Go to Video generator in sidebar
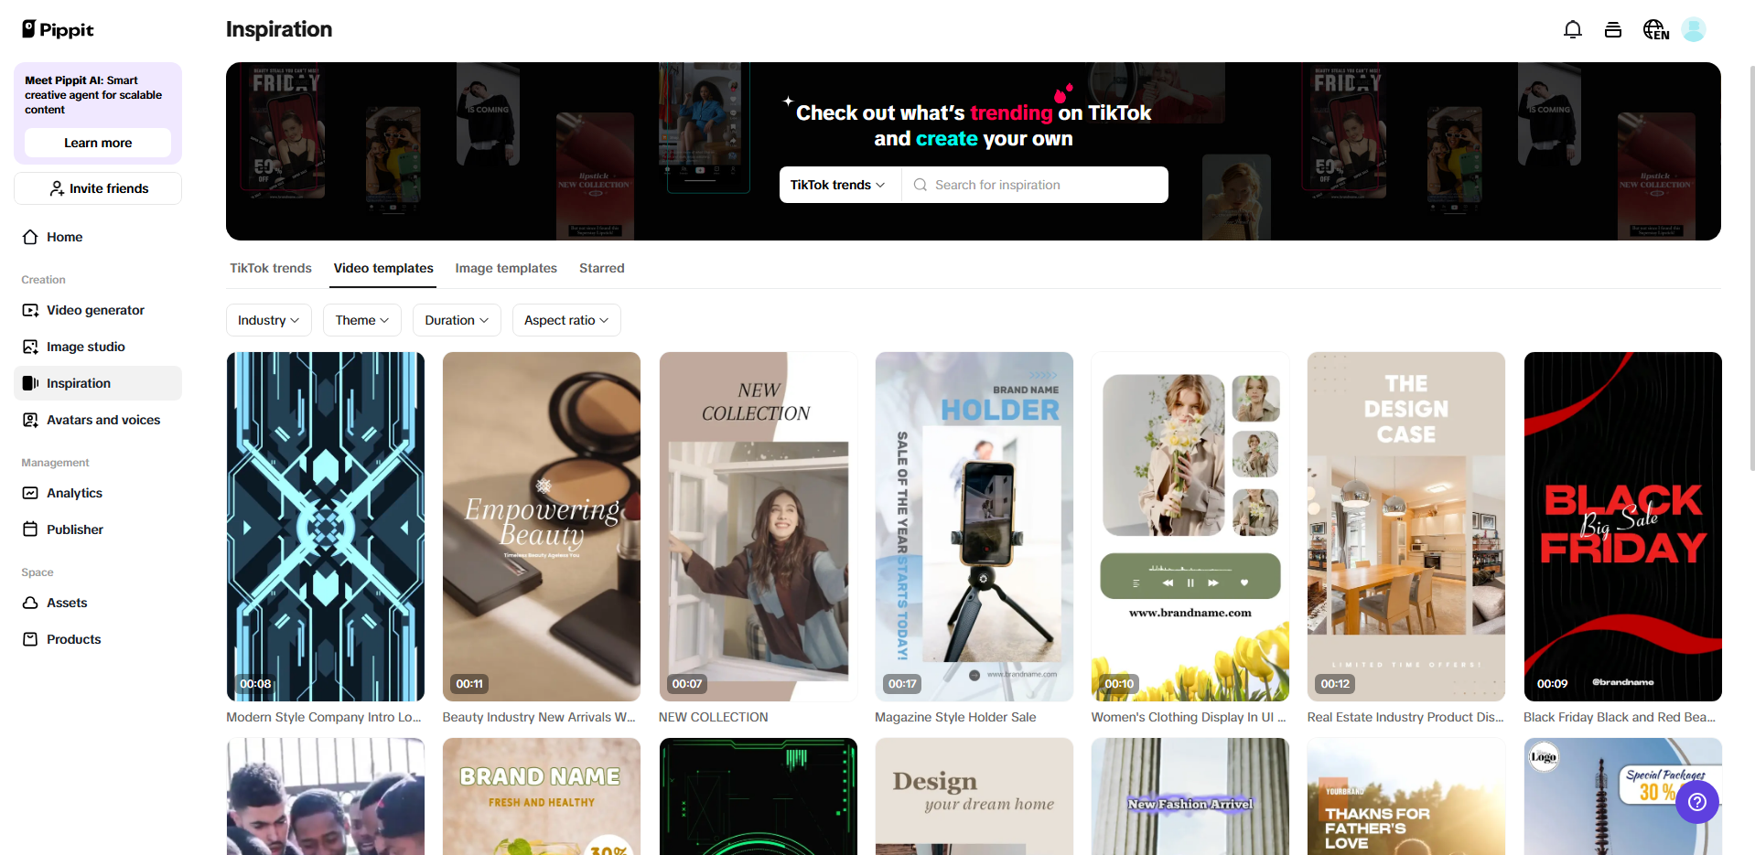The width and height of the screenshot is (1755, 855). 98,310
